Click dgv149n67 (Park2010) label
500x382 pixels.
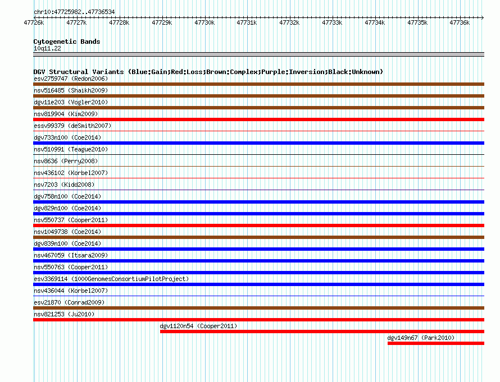tap(421, 338)
